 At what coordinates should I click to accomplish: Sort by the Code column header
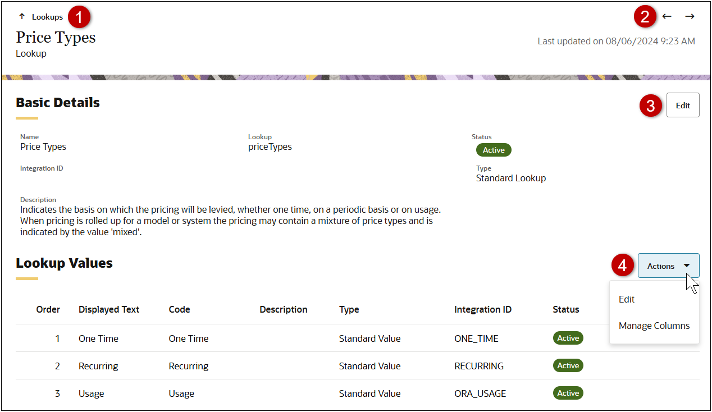click(179, 309)
